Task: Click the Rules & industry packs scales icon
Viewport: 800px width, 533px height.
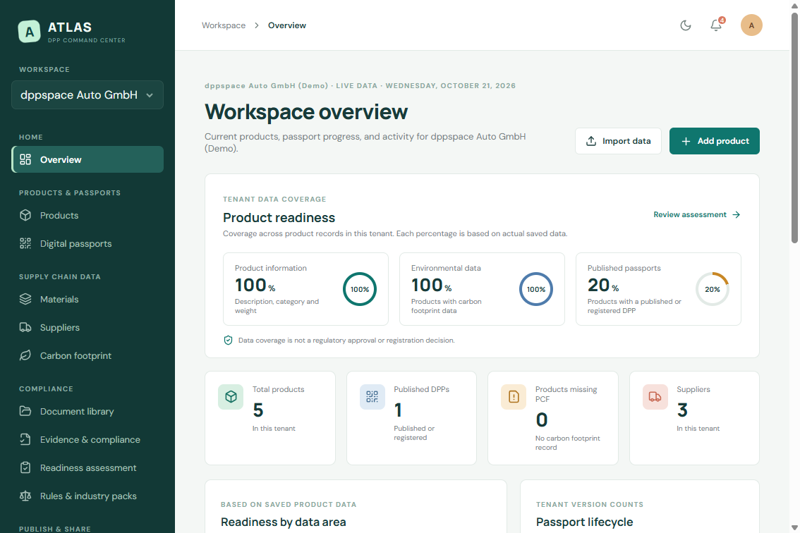Action: pyautogui.click(x=25, y=496)
